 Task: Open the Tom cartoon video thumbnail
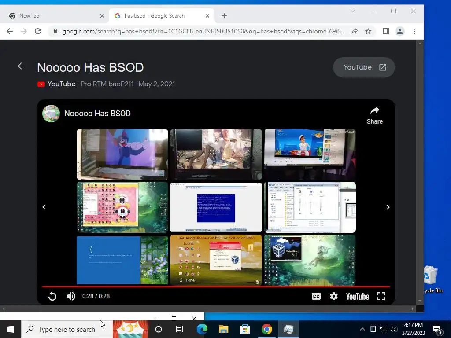pyautogui.click(x=122, y=154)
